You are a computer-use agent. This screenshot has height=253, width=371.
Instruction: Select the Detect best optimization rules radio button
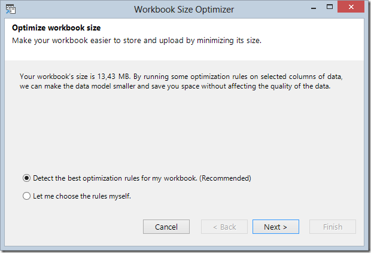coord(26,178)
